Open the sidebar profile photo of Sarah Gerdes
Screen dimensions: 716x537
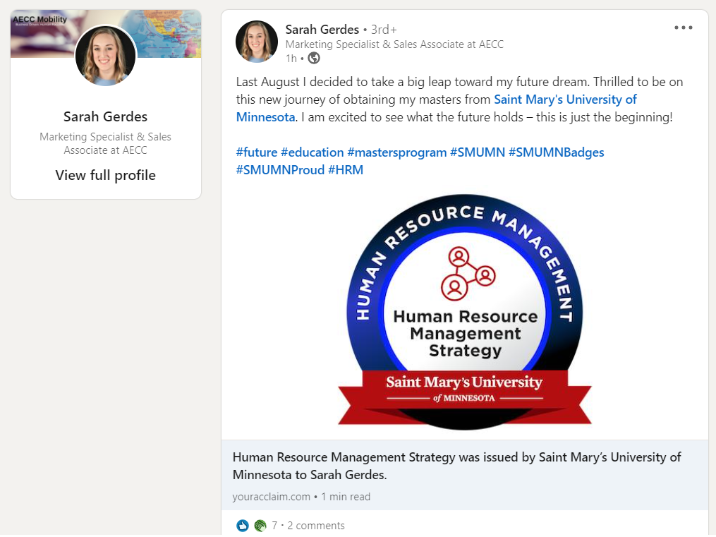pyautogui.click(x=106, y=56)
